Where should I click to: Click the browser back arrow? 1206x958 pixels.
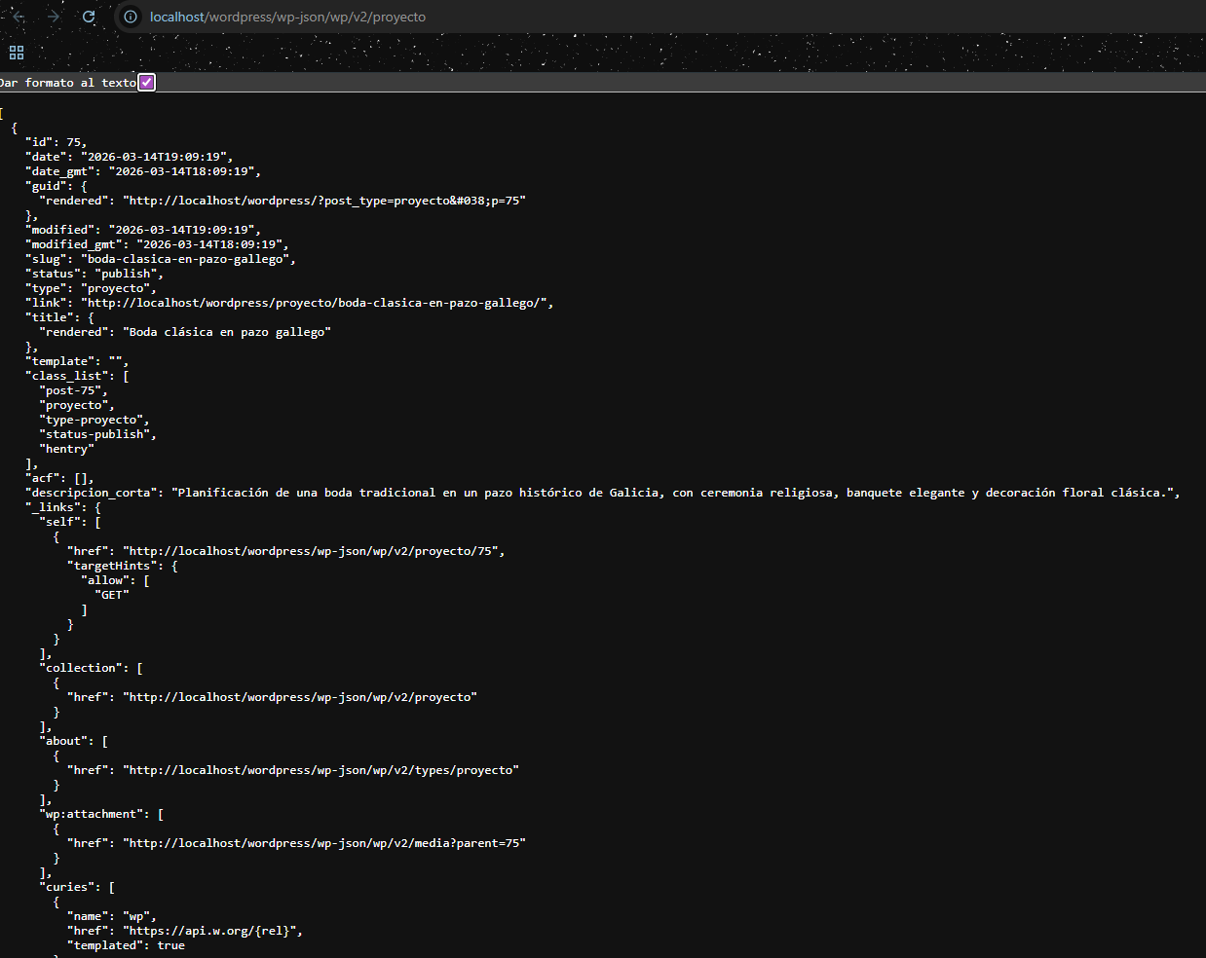tap(19, 17)
